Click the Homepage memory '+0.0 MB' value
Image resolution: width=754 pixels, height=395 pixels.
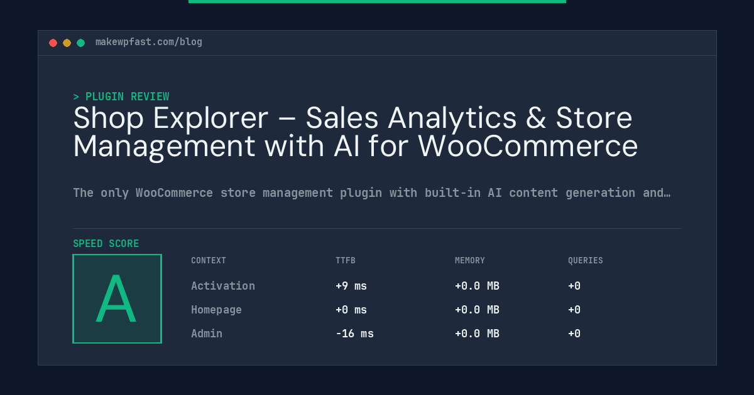(477, 310)
